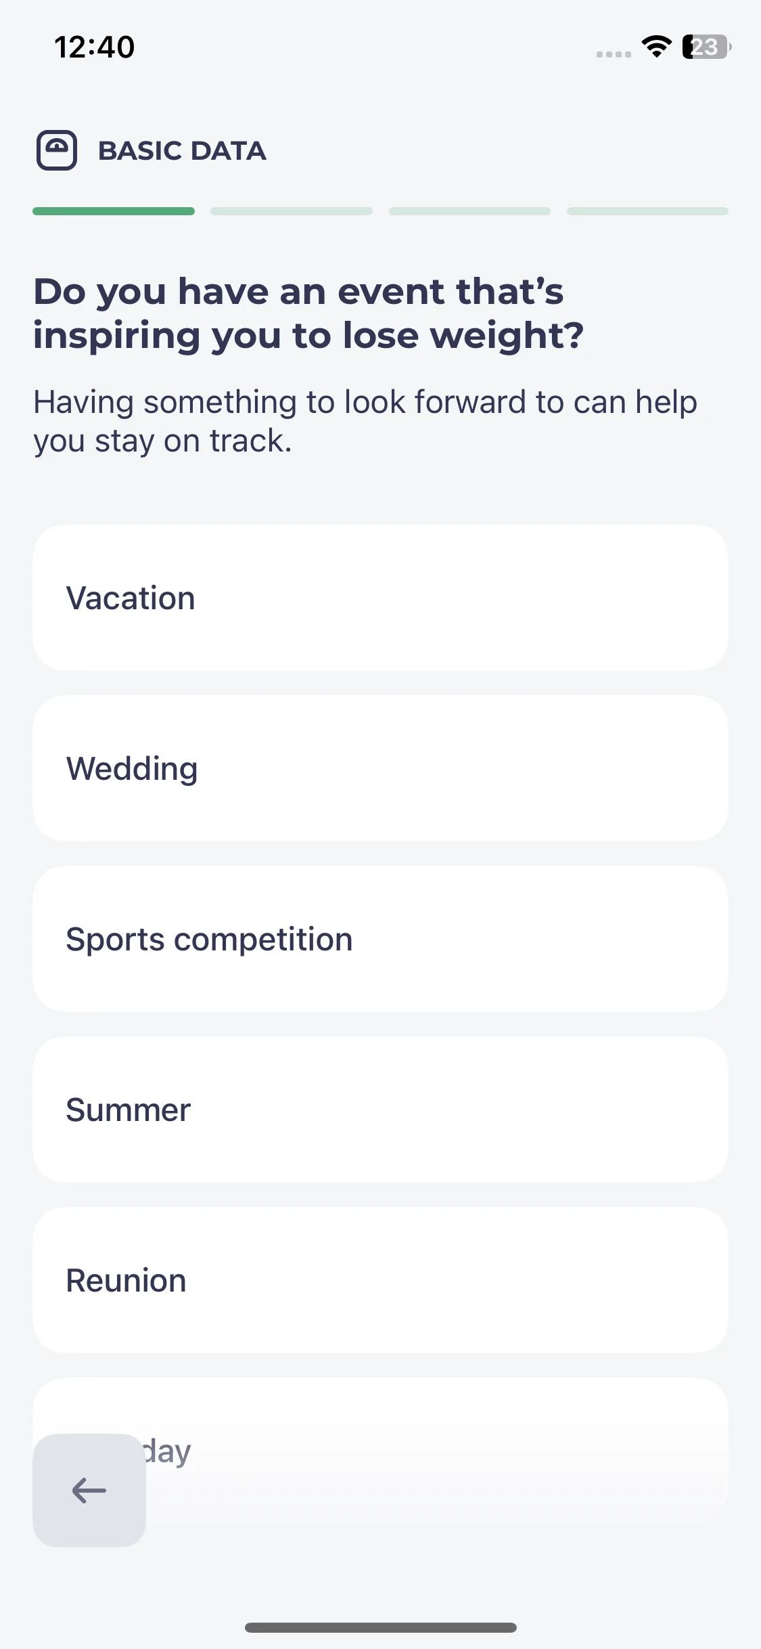761x1649 pixels.
Task: Choose the Reunion option
Action: pos(380,1280)
